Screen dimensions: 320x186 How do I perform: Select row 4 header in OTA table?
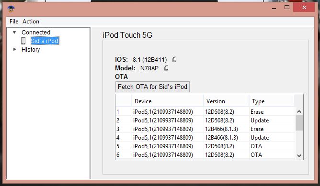(124, 138)
